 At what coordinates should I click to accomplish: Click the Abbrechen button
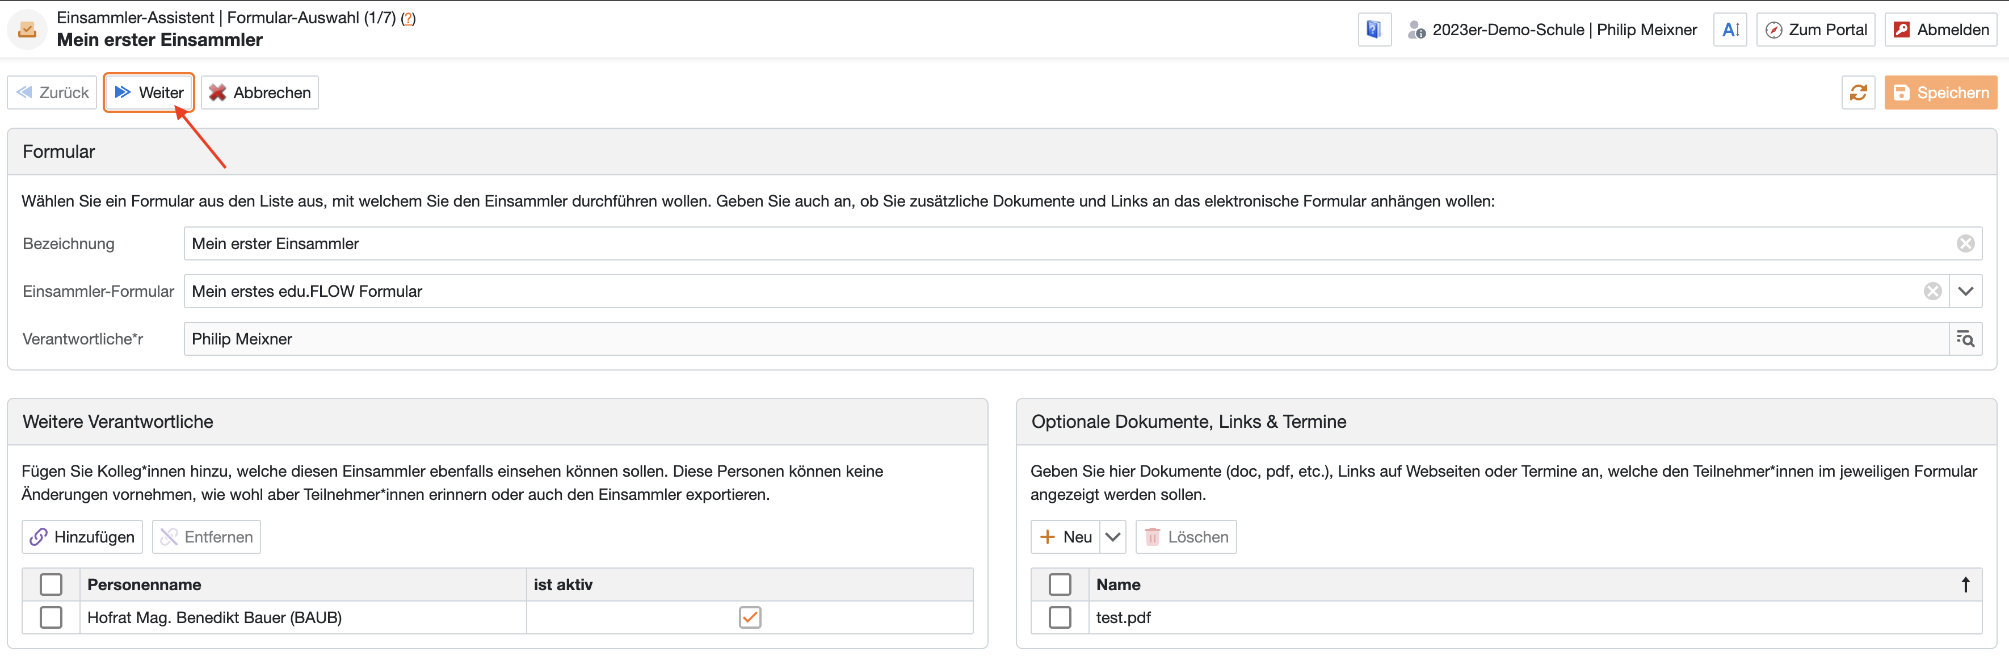pos(260,93)
